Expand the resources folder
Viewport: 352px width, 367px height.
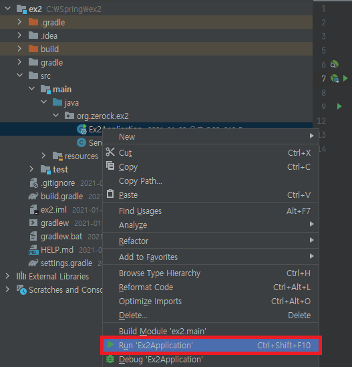tap(43, 156)
